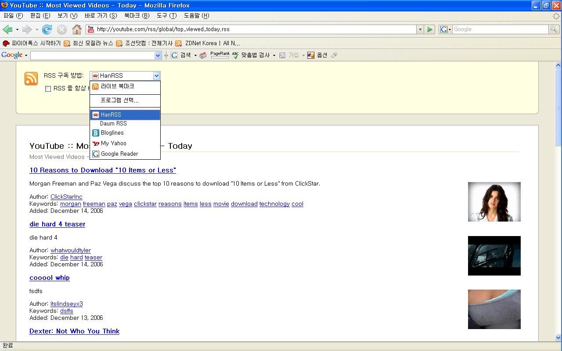
Task: Open 맞춤법 검사 dropdown arrow
Action: coord(274,55)
